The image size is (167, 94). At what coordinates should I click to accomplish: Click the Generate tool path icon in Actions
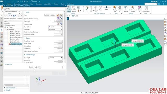[x=31, y=67]
